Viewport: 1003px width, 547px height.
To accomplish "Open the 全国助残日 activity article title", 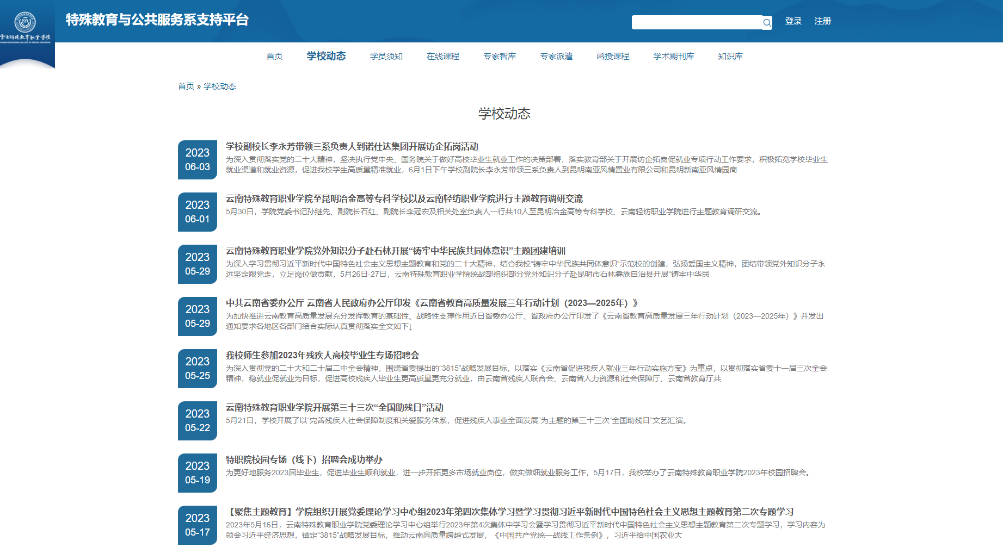I will (334, 408).
